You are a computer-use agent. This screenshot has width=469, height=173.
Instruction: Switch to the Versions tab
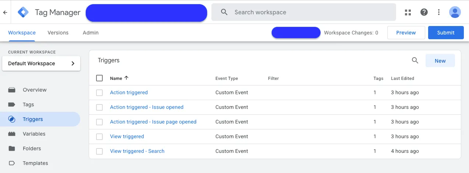[x=58, y=33]
